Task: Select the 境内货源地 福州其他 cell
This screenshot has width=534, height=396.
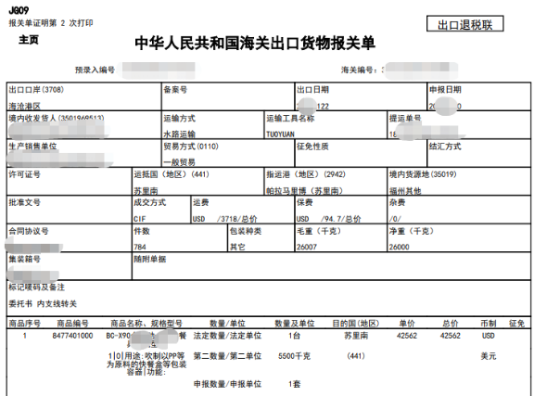Action: tap(459, 181)
